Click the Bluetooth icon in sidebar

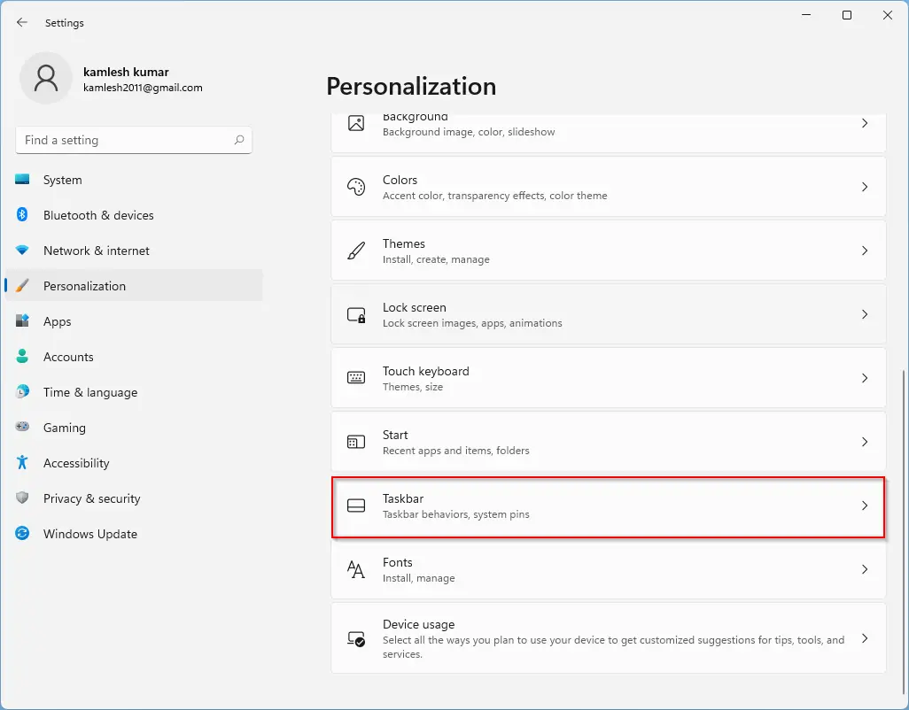(22, 215)
